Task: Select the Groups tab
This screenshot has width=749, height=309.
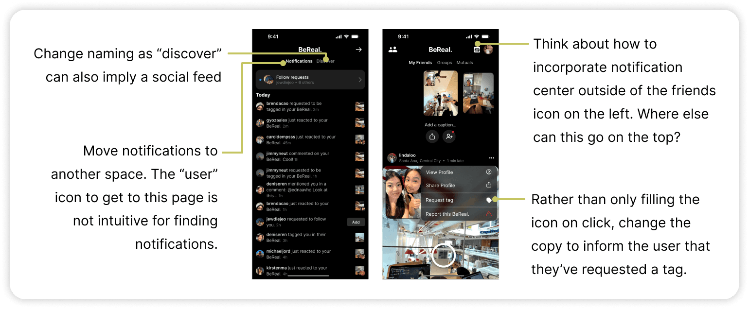Action: pos(445,63)
